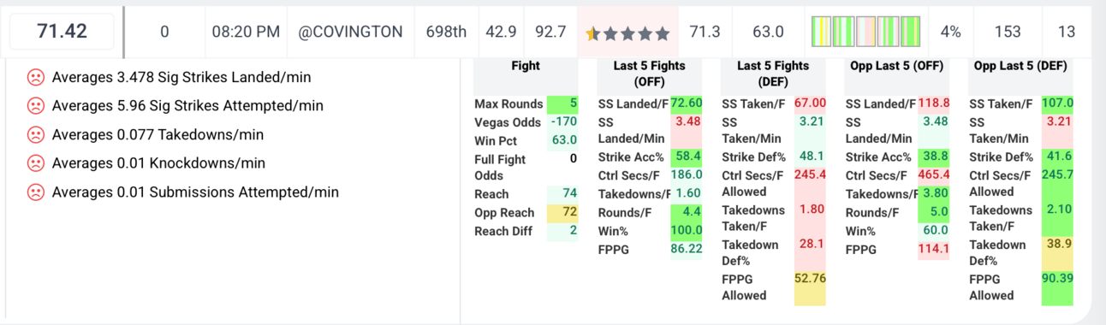The width and height of the screenshot is (1106, 325).
Task: Click the half-filled first star rating icon
Action: click(x=592, y=32)
